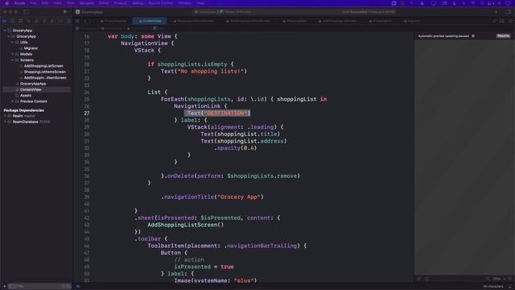The height and width of the screenshot is (290, 515).
Task: Open the Apple menu
Action: (x=7, y=3)
